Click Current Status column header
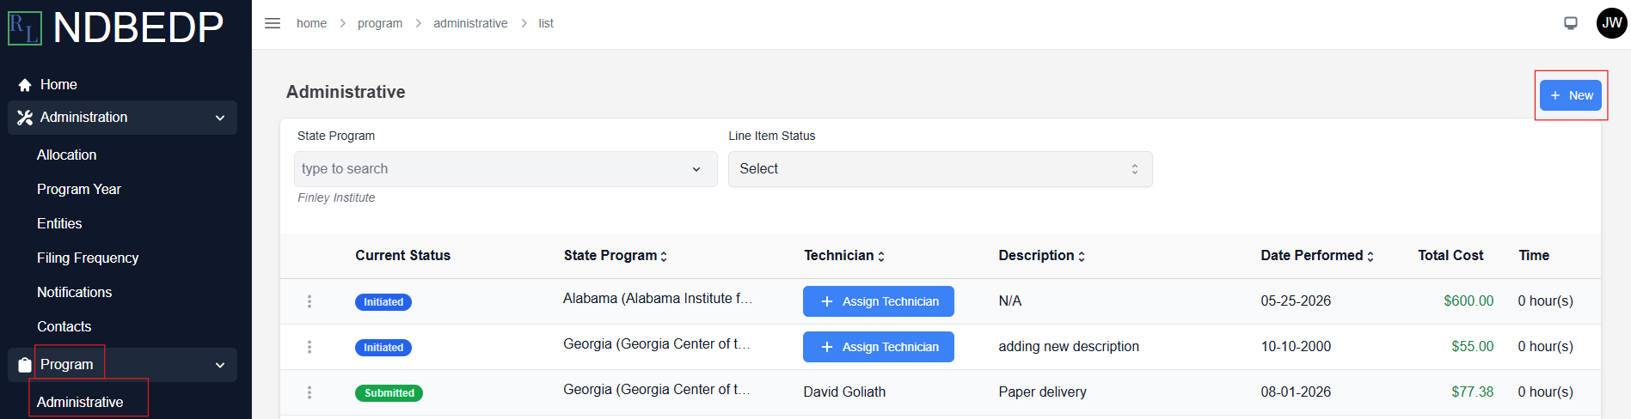The height and width of the screenshot is (419, 1631). pos(402,256)
